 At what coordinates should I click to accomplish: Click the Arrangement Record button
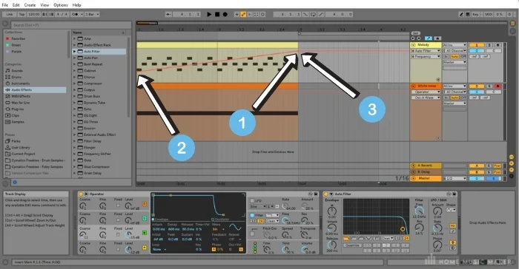click(225, 14)
